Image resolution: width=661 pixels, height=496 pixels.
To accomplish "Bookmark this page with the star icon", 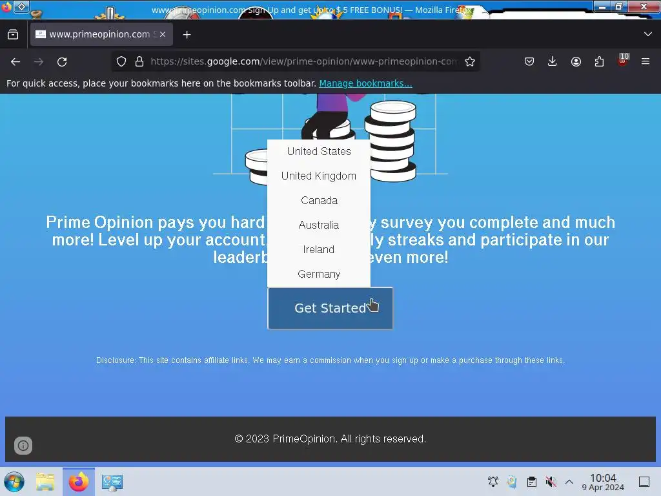I will click(x=470, y=61).
